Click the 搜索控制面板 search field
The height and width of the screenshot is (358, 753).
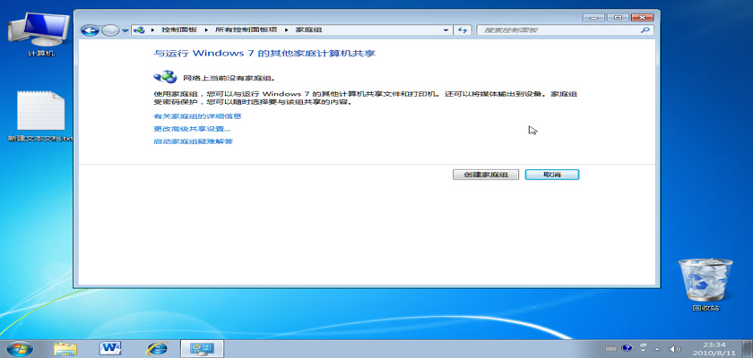coord(556,30)
